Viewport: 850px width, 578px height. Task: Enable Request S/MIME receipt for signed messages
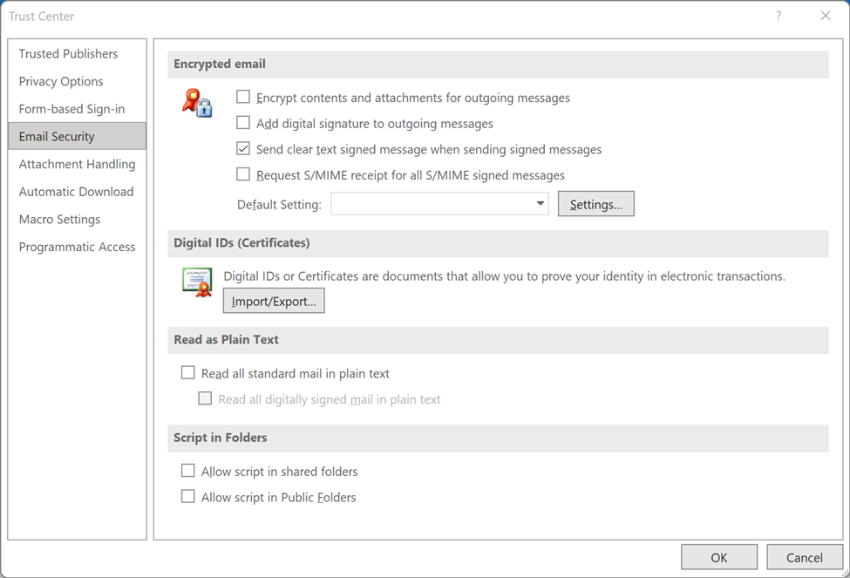[x=243, y=174]
